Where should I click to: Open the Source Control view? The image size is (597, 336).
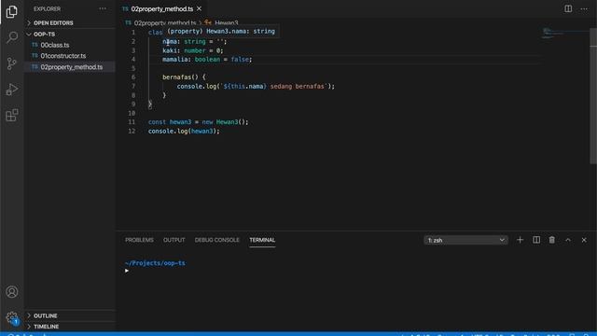(12, 63)
